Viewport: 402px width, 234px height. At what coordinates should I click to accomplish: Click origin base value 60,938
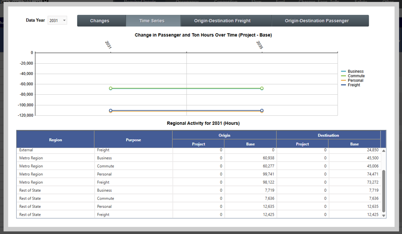coord(268,158)
